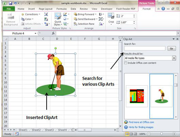Image resolution: width=180 pixels, height=137 pixels.
Task: Open the Corrections menu
Action: tap(31, 14)
